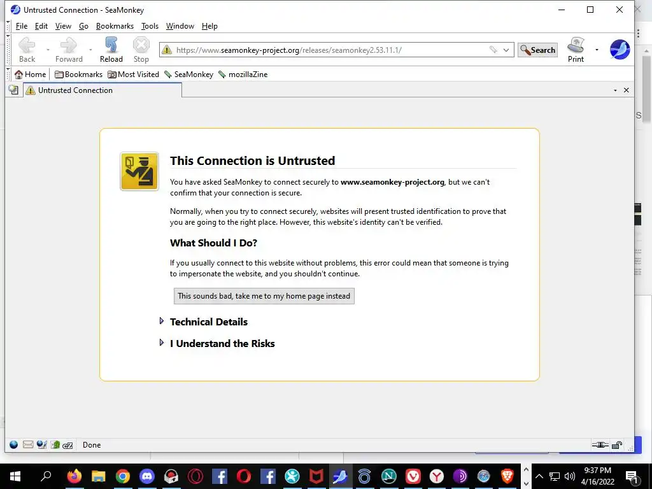
Task: Open ChatZilla icon in status bar
Action: [x=67, y=445]
